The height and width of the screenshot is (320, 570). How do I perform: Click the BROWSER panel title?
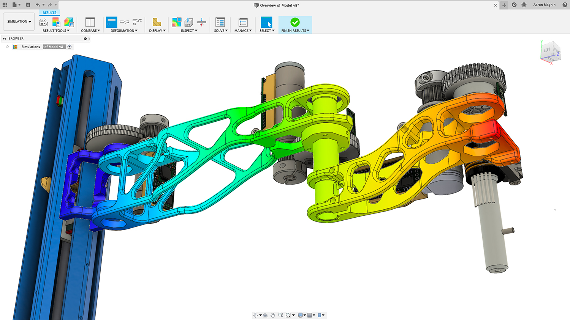[x=16, y=39]
